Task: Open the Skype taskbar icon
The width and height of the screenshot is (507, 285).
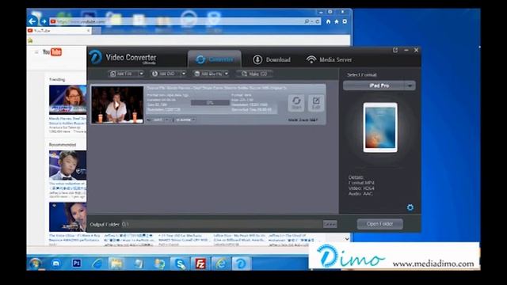Action: point(180,264)
